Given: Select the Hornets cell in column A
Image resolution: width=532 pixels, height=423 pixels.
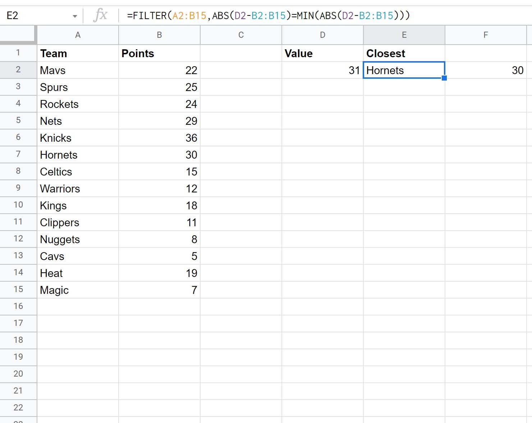Looking at the screenshot, I should pos(78,155).
